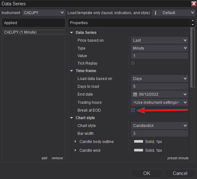Expand the Candle body outline property
The width and height of the screenshot is (197, 179).
coord(75,142)
